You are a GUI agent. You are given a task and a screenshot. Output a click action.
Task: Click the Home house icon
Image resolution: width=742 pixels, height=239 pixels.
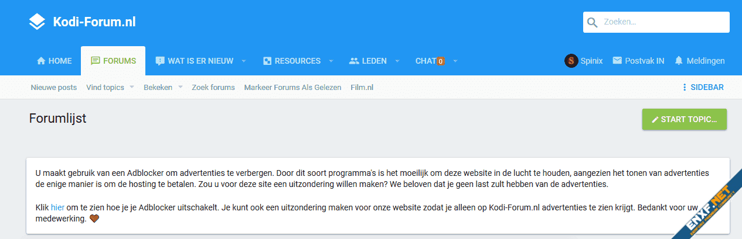coord(41,61)
